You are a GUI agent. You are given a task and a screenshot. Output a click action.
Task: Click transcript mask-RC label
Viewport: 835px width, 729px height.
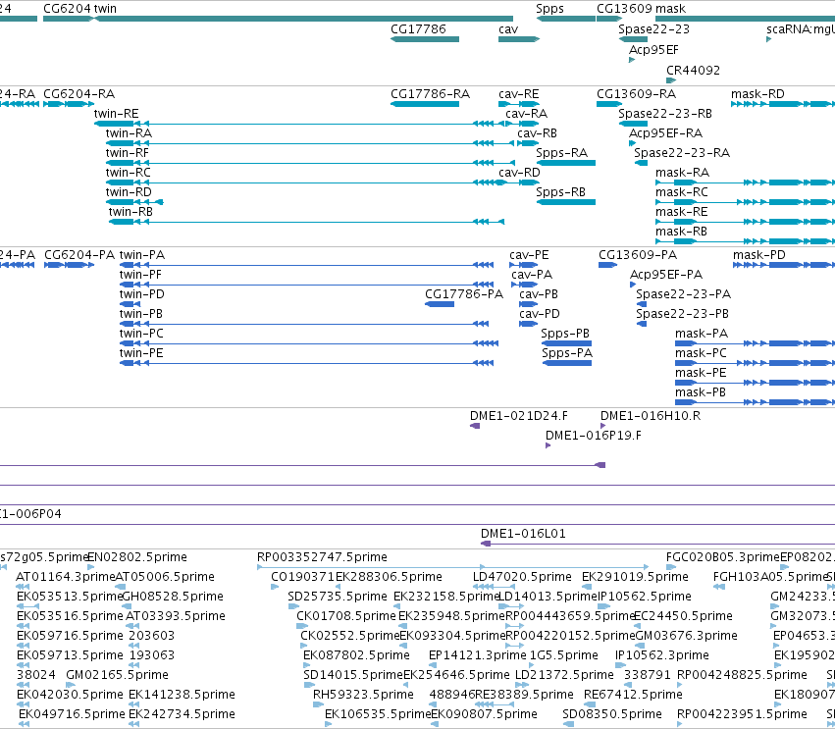pyautogui.click(x=682, y=192)
